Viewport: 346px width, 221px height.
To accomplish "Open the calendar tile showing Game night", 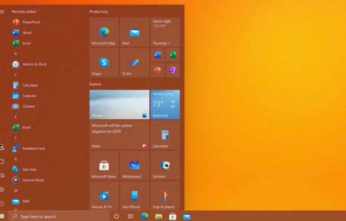I will (165, 32).
